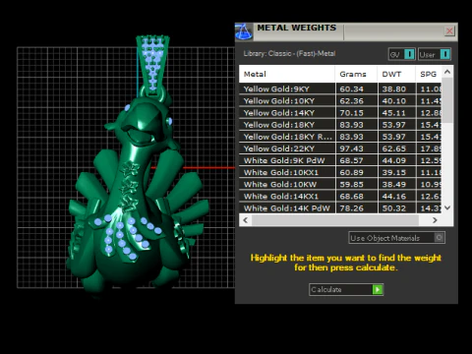
Task: Click the 62.36 grams cell
Action: pyautogui.click(x=357, y=101)
